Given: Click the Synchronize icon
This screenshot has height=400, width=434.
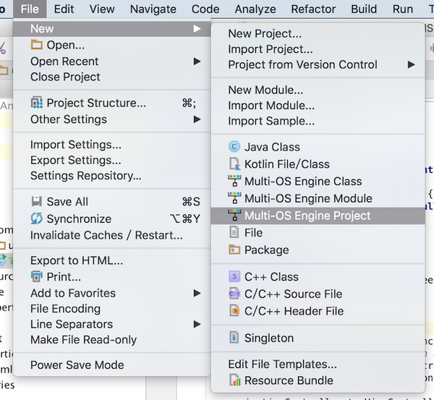Looking at the screenshot, I should (37, 218).
